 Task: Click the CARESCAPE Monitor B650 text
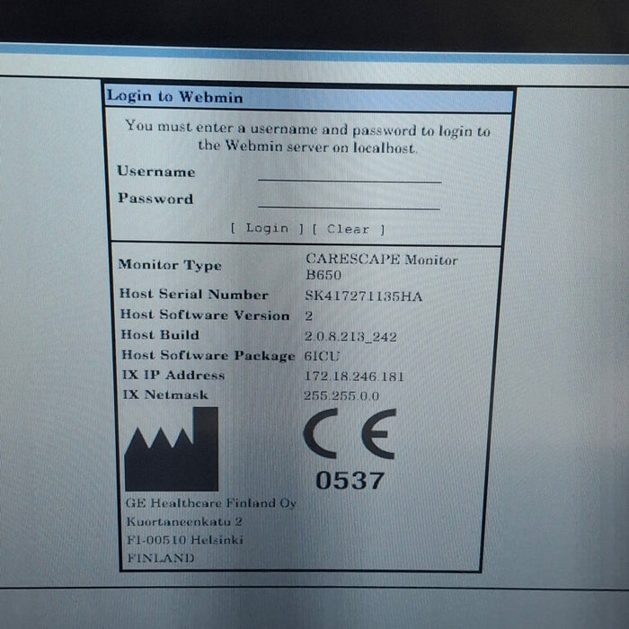point(381,267)
